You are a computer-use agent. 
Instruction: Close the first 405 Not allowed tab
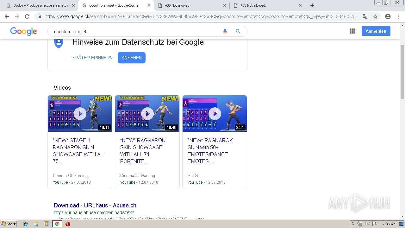(225, 5)
